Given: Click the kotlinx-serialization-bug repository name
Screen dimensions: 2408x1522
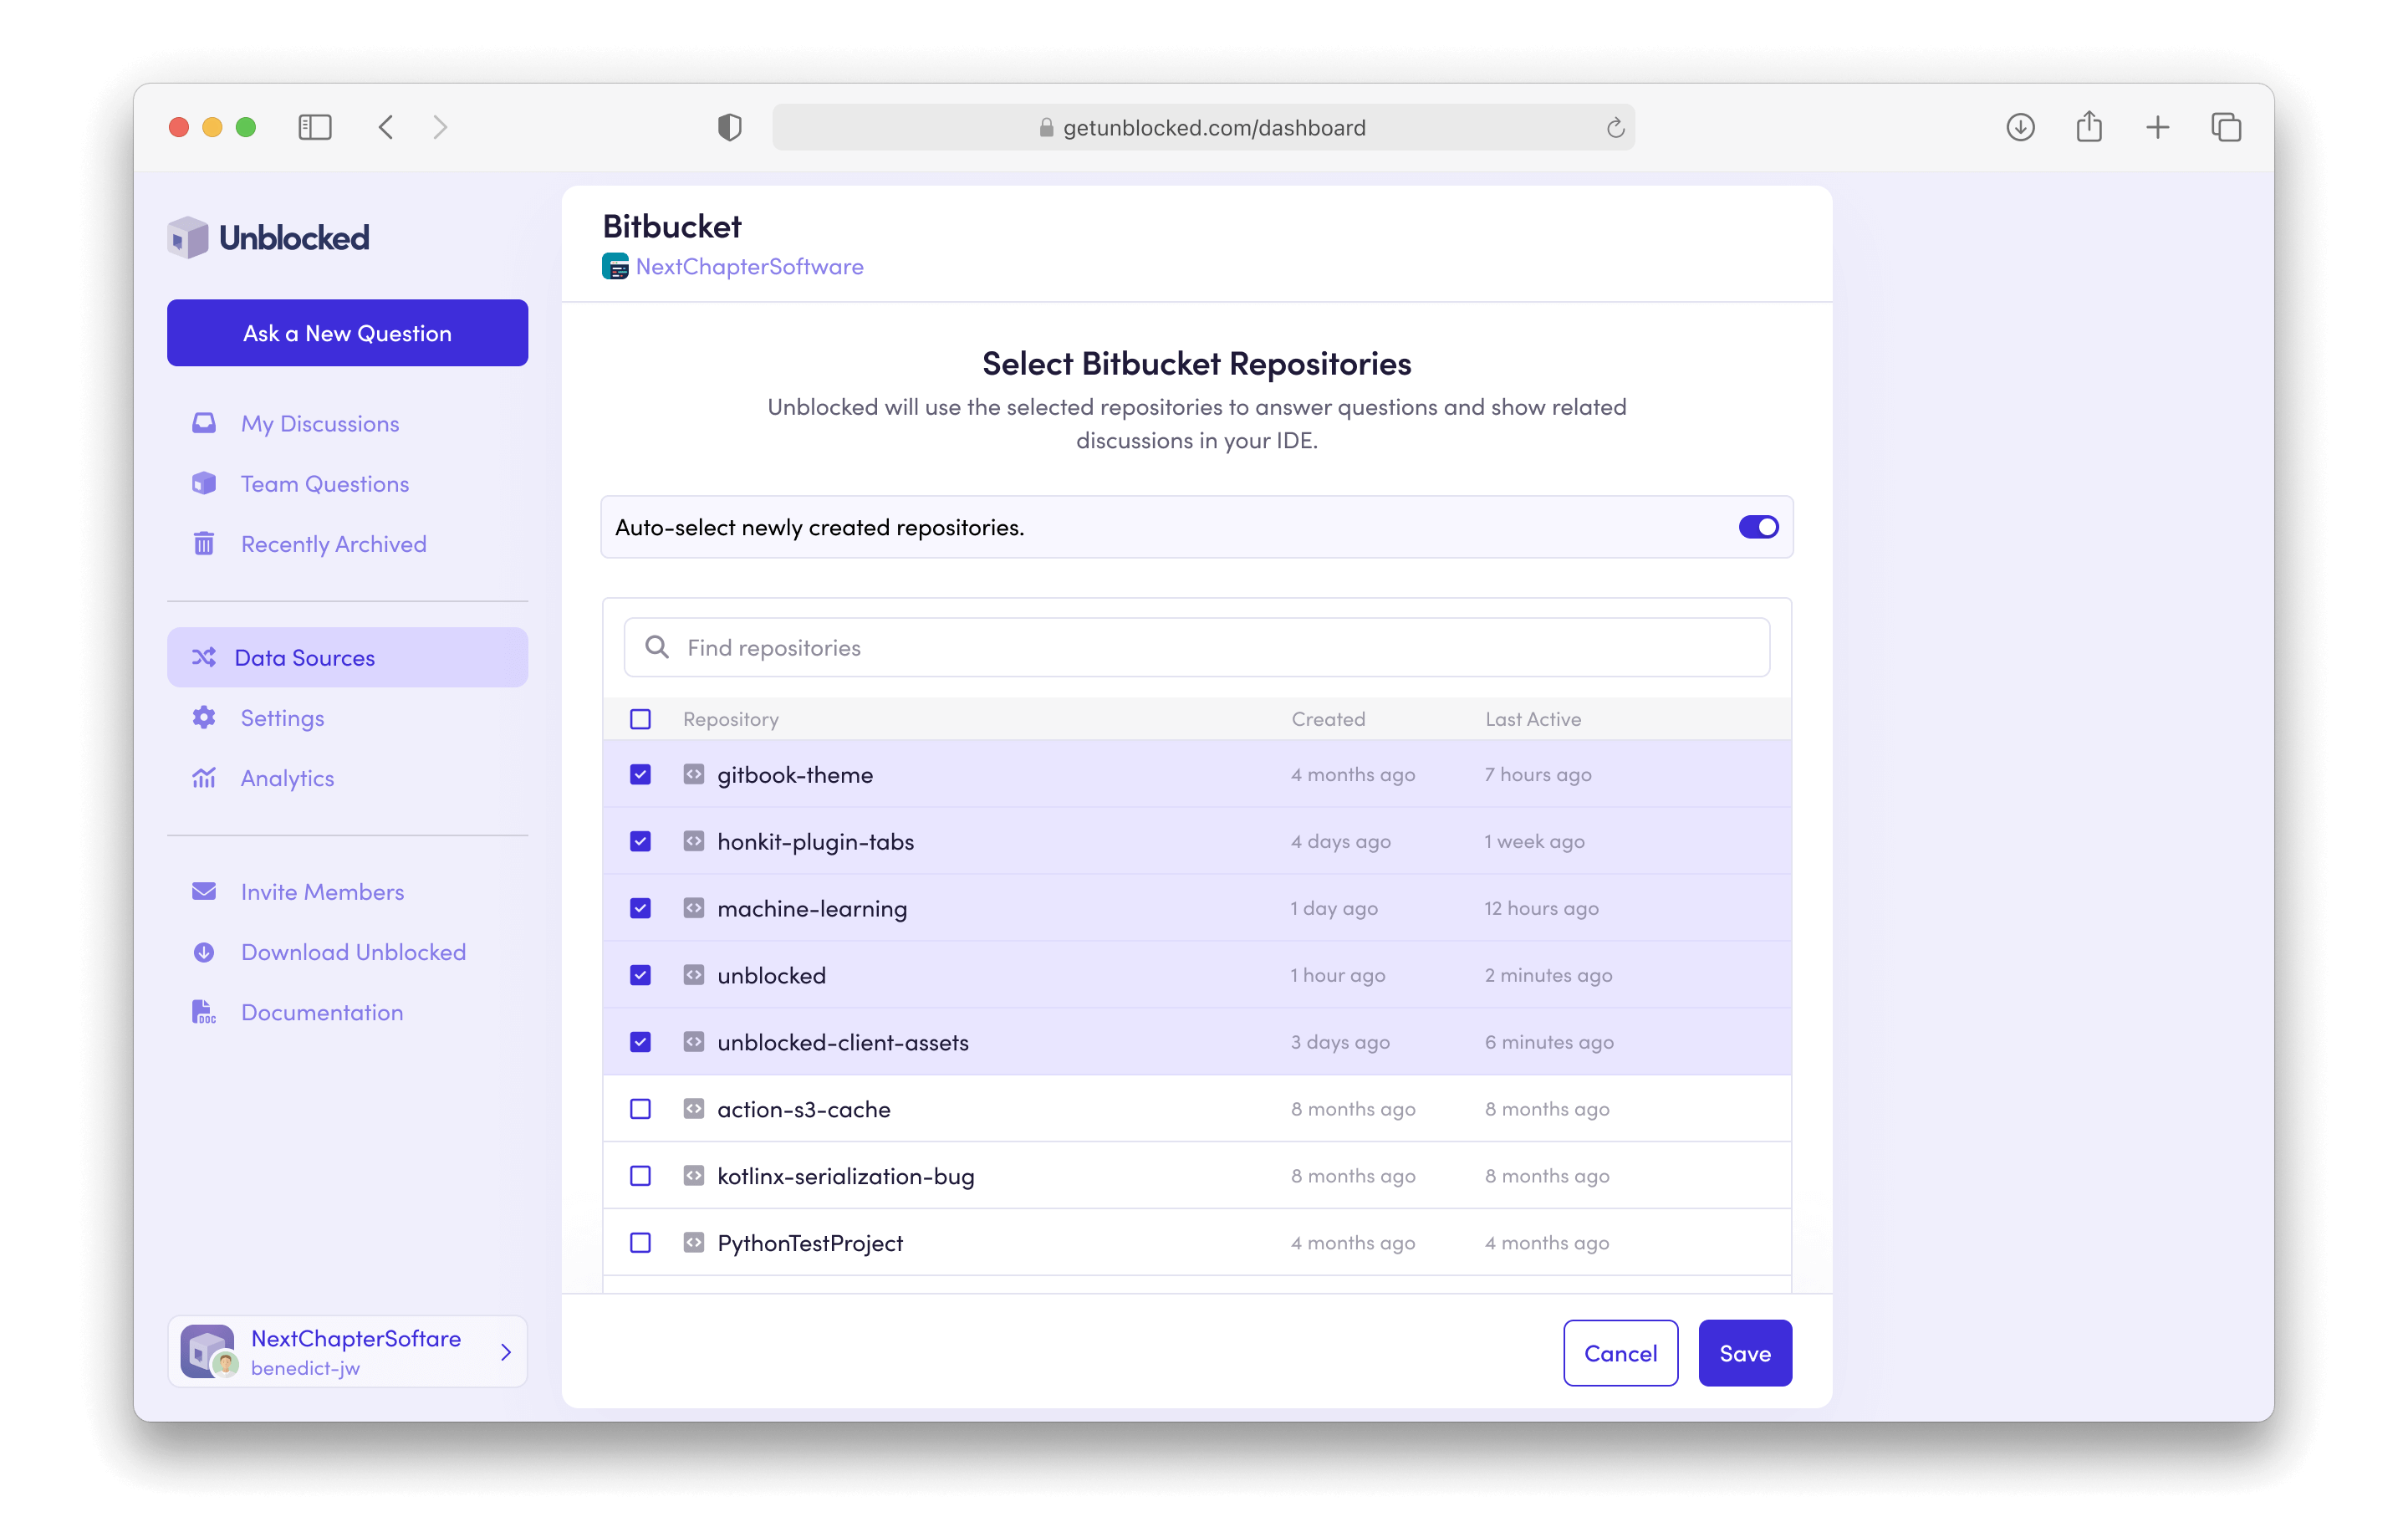Looking at the screenshot, I should click(846, 1176).
